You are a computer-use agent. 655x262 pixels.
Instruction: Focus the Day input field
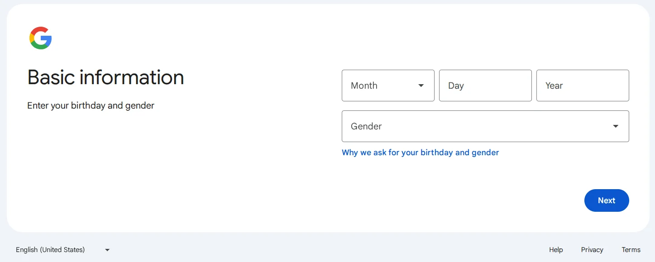point(485,86)
